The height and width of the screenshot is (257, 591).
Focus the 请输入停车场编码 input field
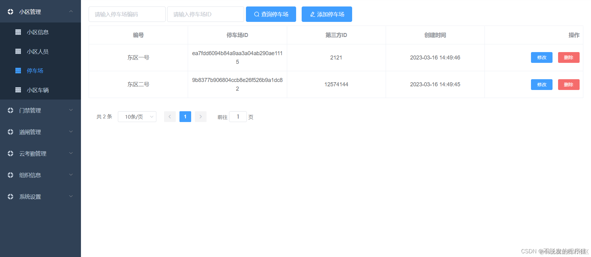point(127,14)
